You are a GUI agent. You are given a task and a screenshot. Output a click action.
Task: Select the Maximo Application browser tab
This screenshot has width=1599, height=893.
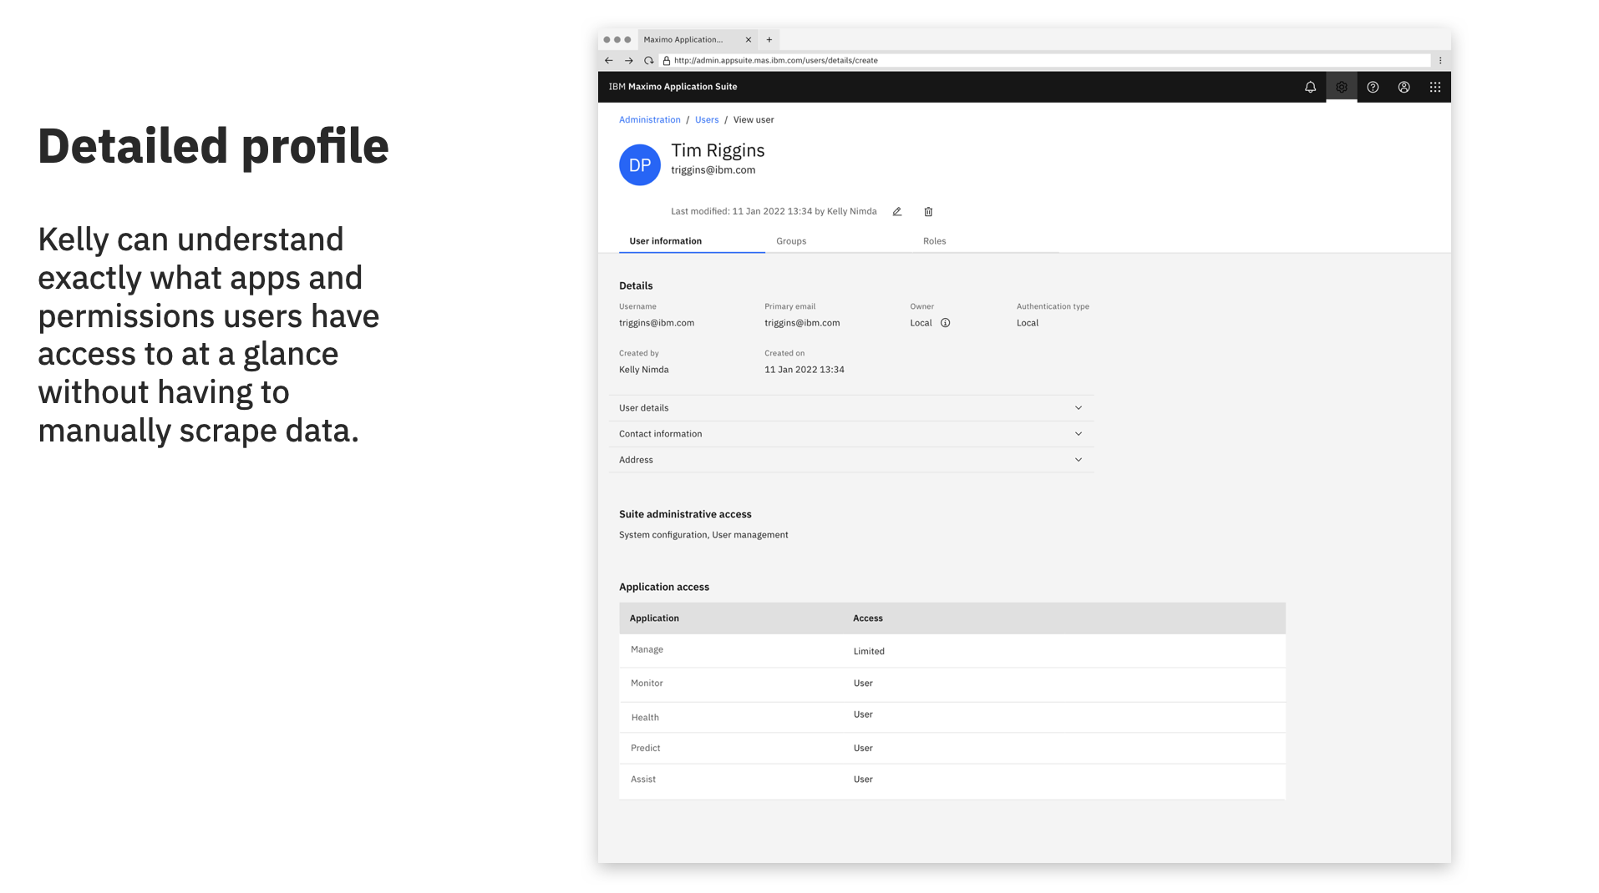click(697, 39)
